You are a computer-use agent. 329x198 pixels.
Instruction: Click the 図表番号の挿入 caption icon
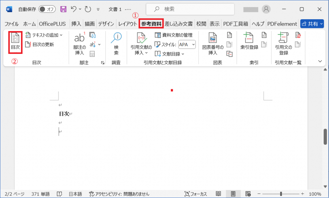213,38
